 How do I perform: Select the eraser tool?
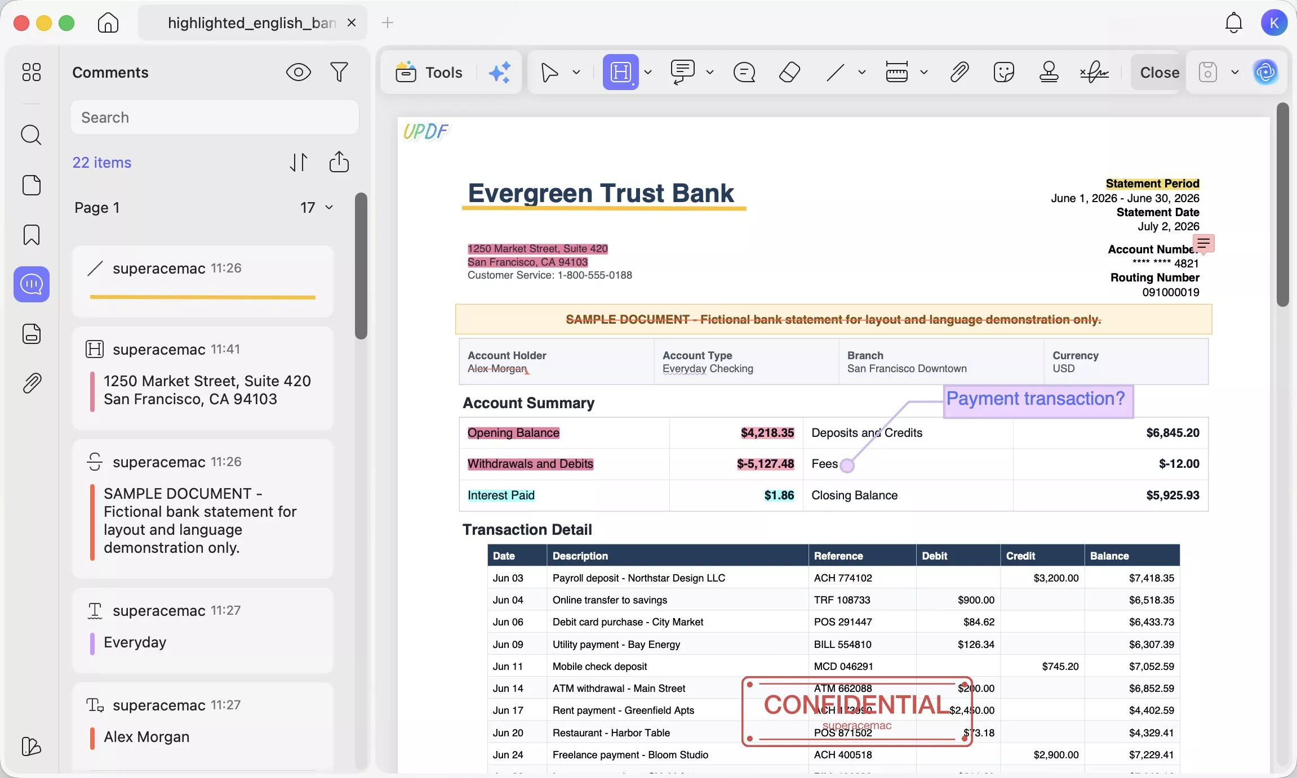click(x=789, y=72)
